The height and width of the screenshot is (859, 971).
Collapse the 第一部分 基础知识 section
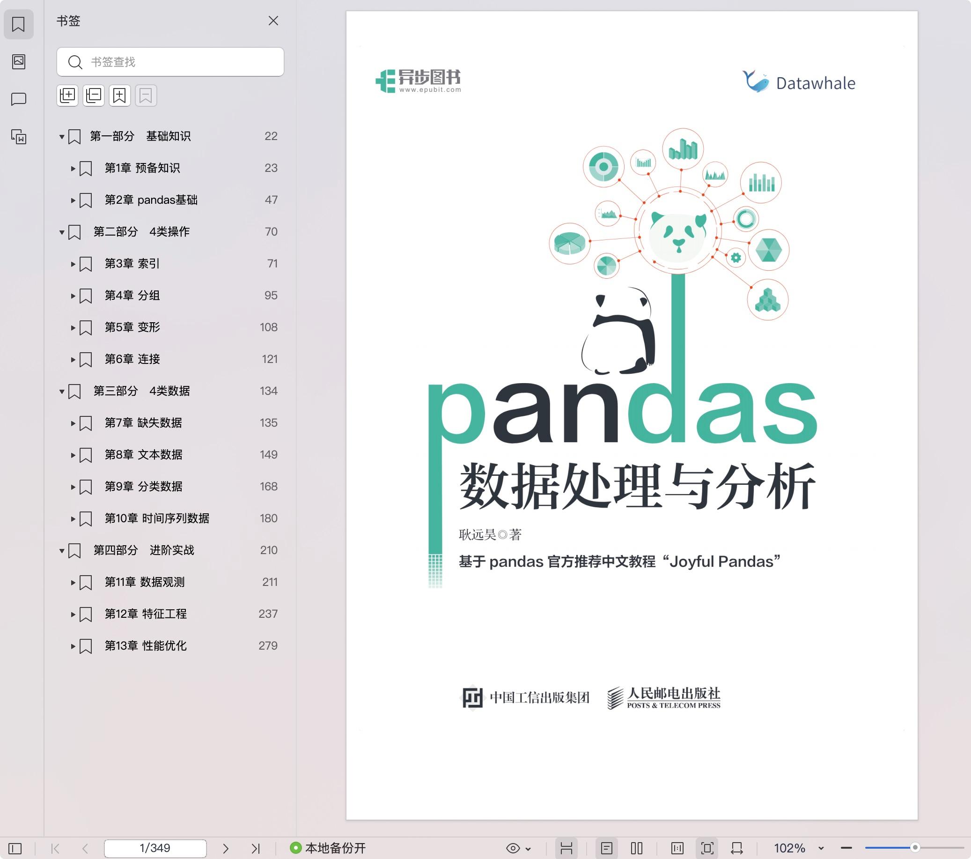[x=61, y=137]
